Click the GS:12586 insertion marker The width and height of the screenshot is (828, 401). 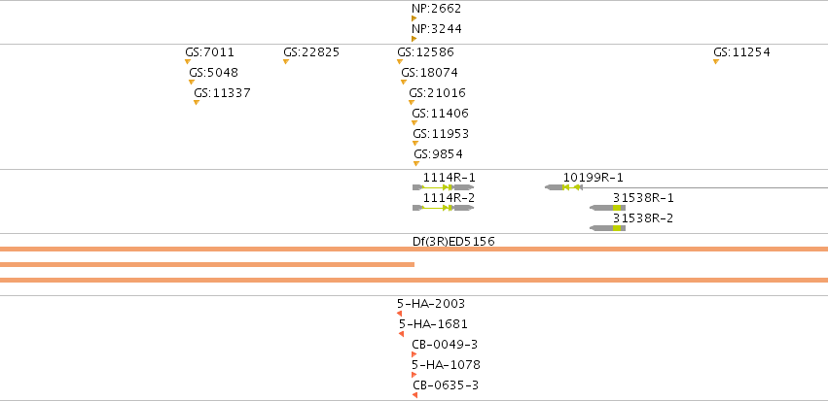point(400,62)
